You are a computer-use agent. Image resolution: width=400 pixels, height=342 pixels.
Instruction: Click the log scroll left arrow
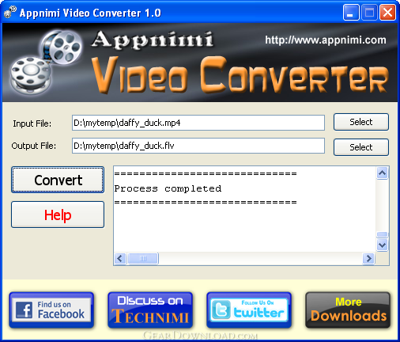[x=120, y=258]
